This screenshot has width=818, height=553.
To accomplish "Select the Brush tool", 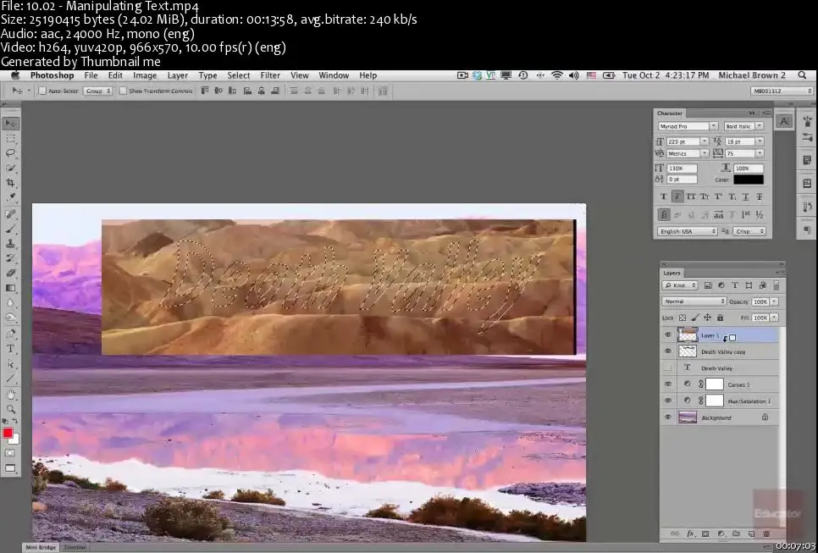I will point(10,229).
